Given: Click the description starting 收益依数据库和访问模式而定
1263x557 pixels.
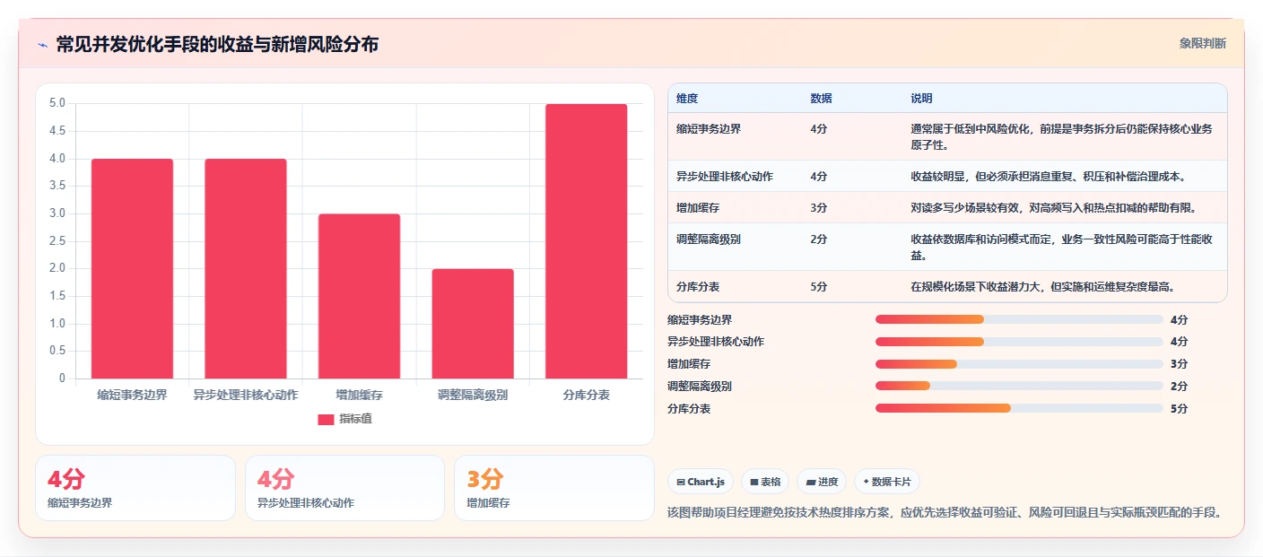Looking at the screenshot, I should click(1062, 247).
